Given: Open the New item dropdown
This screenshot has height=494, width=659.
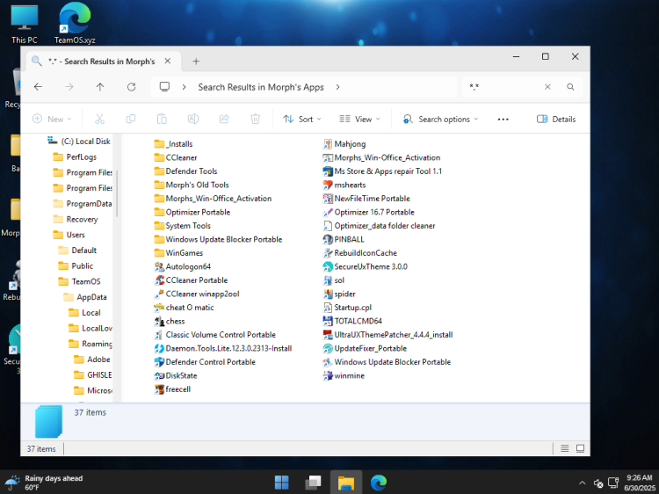Looking at the screenshot, I should (x=52, y=119).
